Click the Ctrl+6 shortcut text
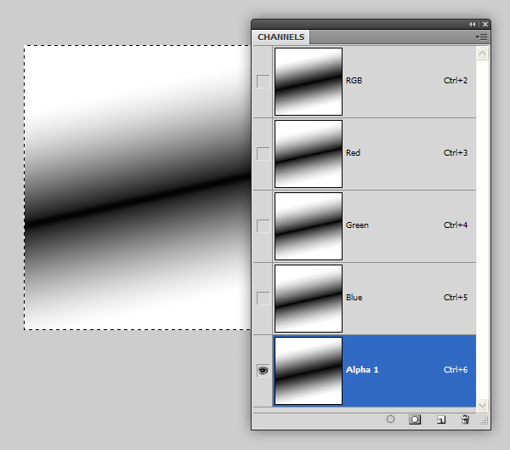Image resolution: width=510 pixels, height=450 pixels. (x=456, y=369)
